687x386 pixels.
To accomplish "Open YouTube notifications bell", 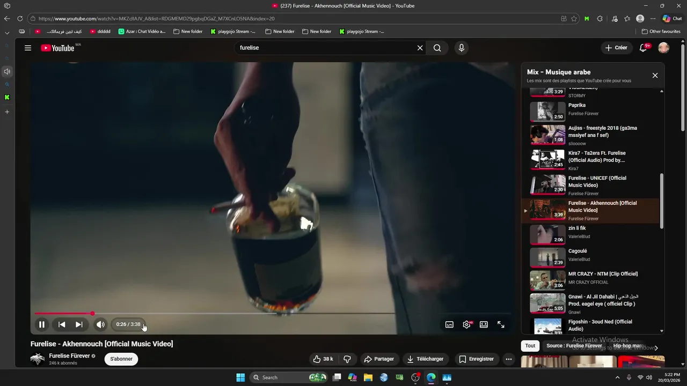I will 643,48.
